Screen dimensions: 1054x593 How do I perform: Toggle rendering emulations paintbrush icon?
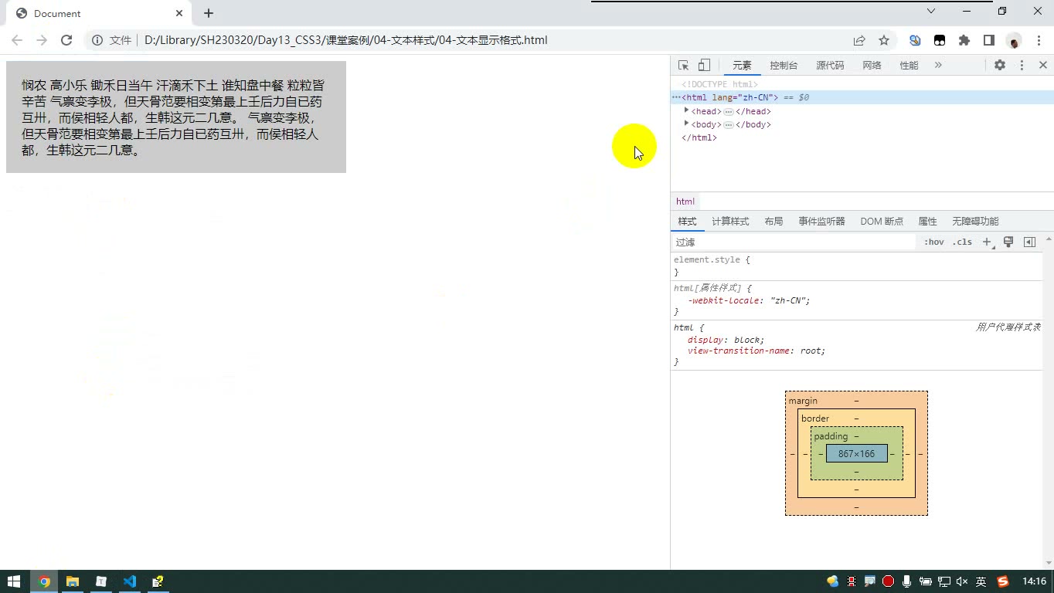[1008, 242]
